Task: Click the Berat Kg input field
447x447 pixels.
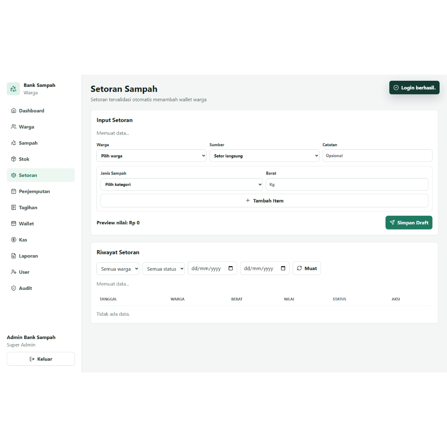Action: (x=347, y=185)
